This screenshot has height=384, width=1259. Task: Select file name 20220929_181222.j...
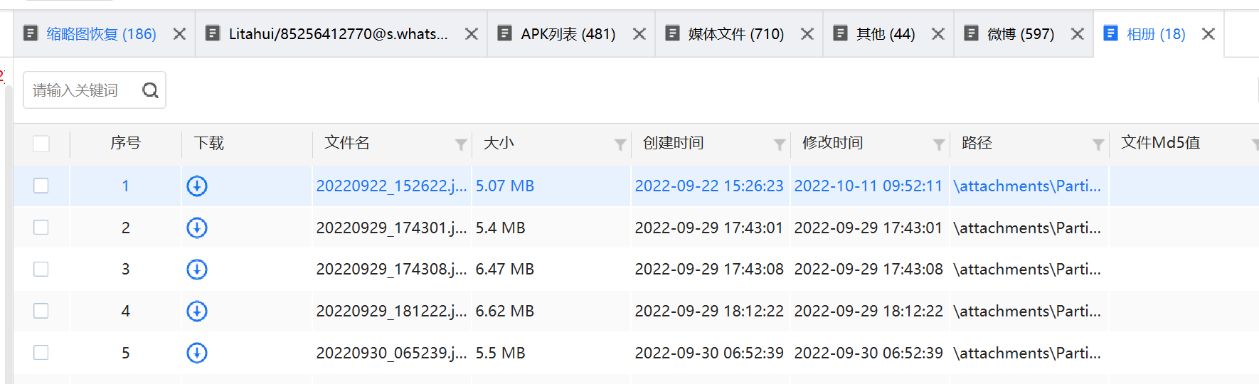[391, 311]
